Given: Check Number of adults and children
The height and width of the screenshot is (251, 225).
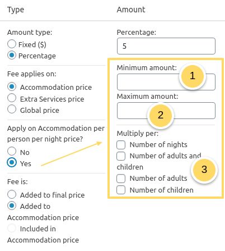Looking at the screenshot, I should [x=121, y=156].
